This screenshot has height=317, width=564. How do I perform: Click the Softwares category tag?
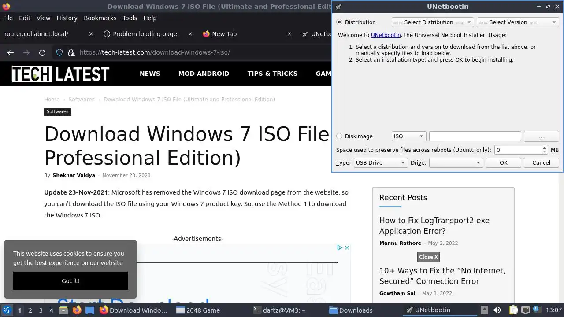click(x=57, y=112)
